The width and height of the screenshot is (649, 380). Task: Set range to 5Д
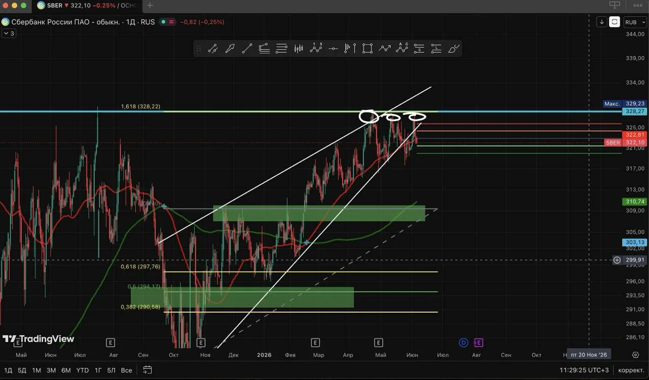click(x=22, y=370)
